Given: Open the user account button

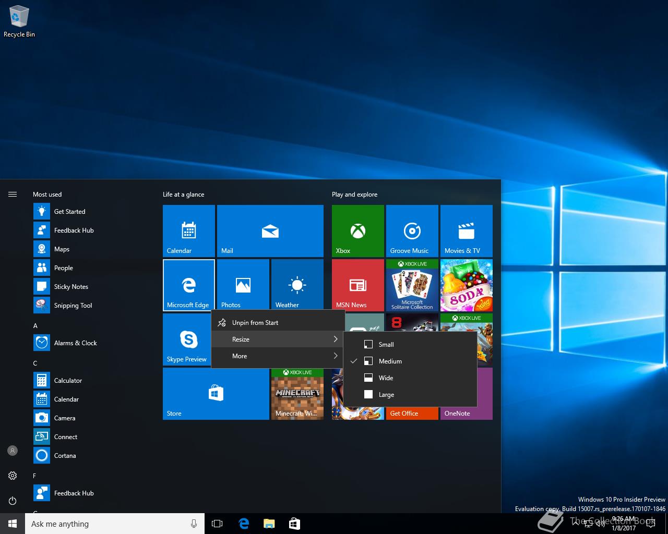Looking at the screenshot, I should click(13, 451).
